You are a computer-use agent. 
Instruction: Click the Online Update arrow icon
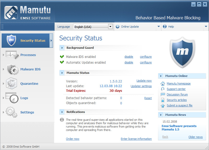tap(117, 27)
